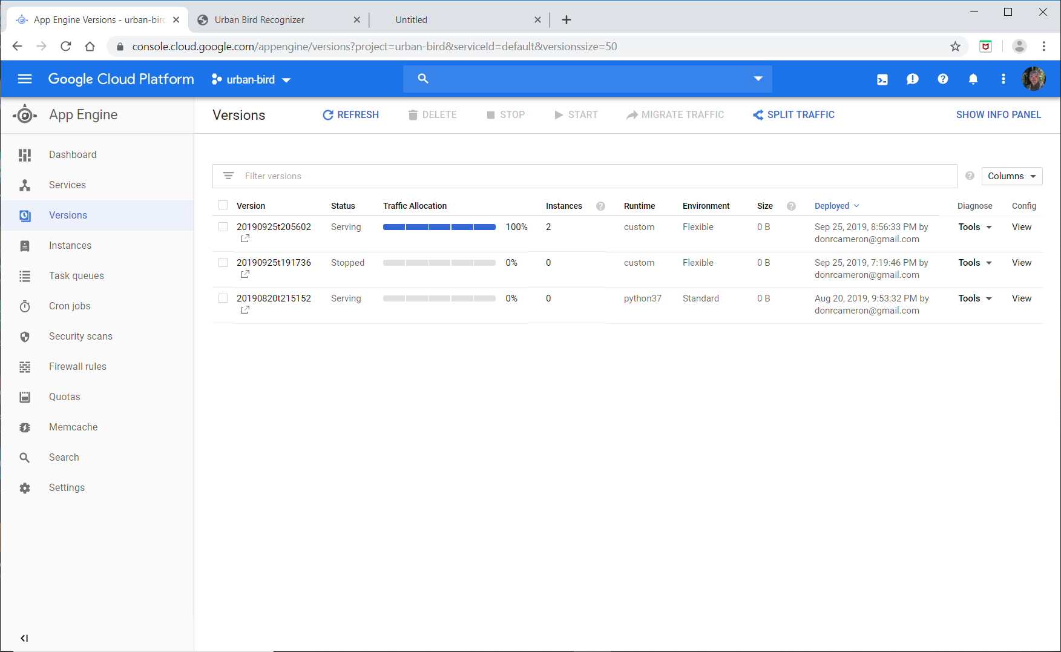Click traffic bar of version 20190820t215152
Image resolution: width=1061 pixels, height=652 pixels.
439,298
